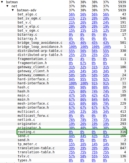Image resolution: width=129 pixels, height=163 pixels.
Task: Select the send.h file name
Action: click(x=23, y=140)
